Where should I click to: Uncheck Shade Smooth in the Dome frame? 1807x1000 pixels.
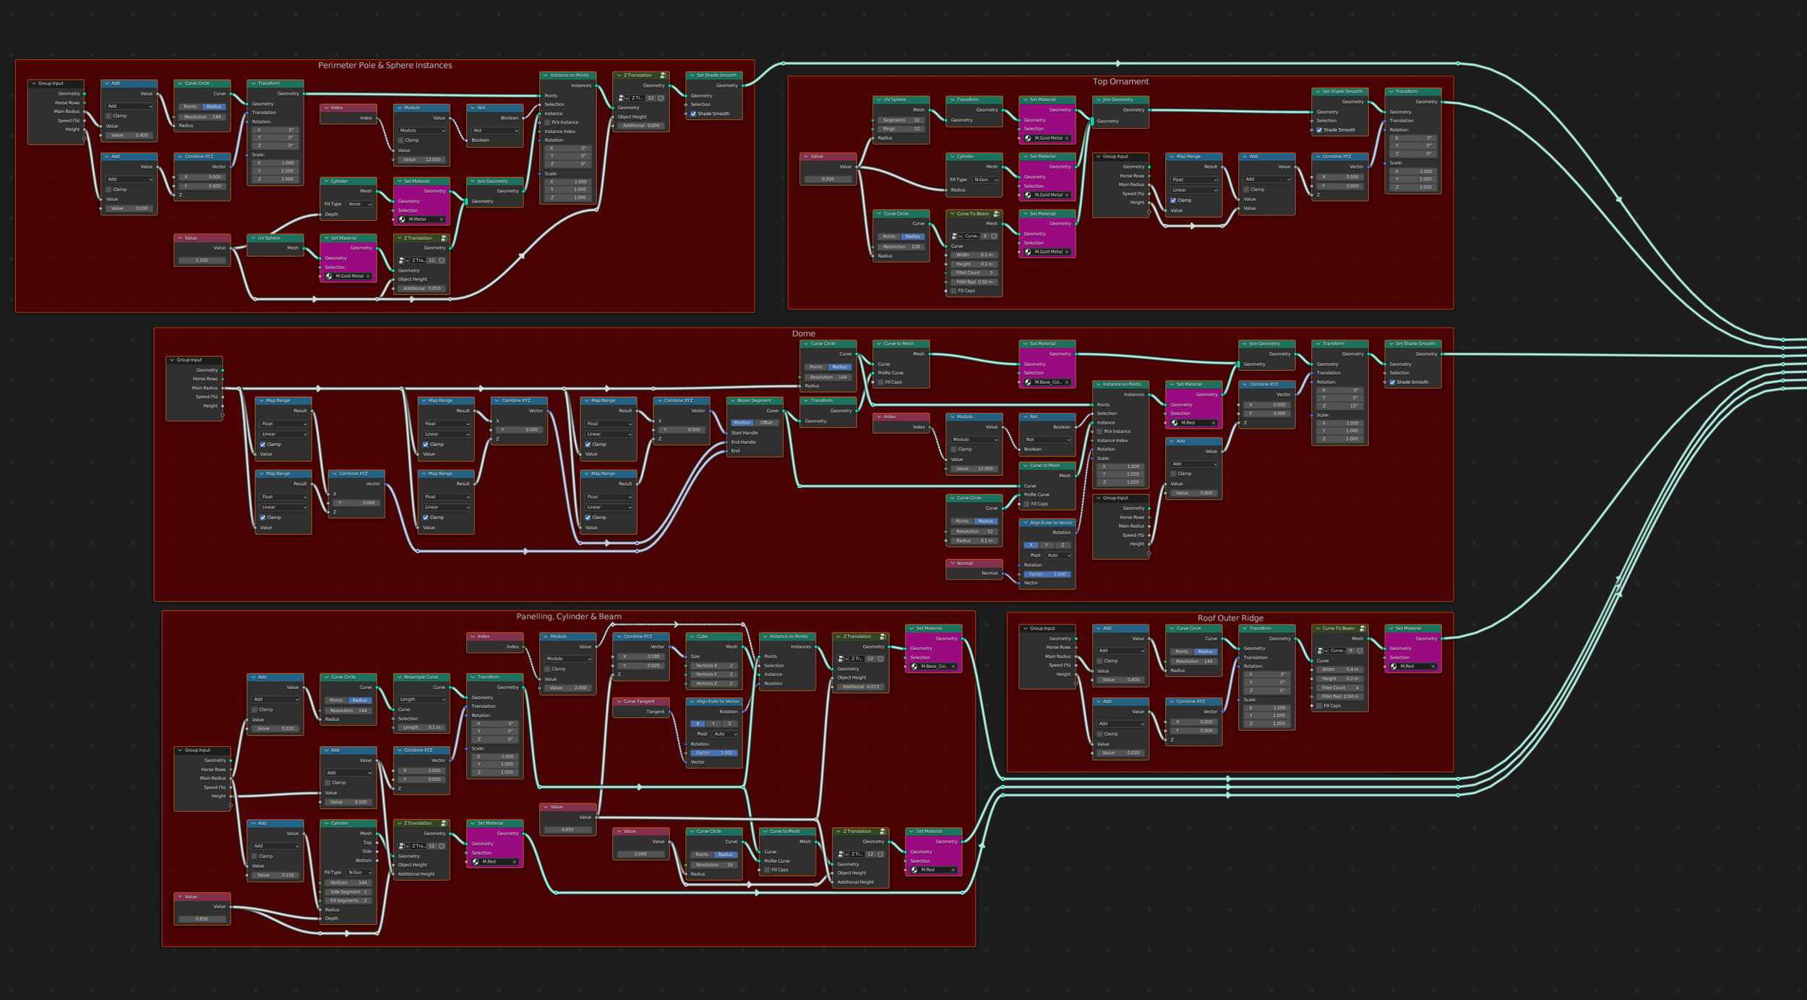coord(1392,383)
